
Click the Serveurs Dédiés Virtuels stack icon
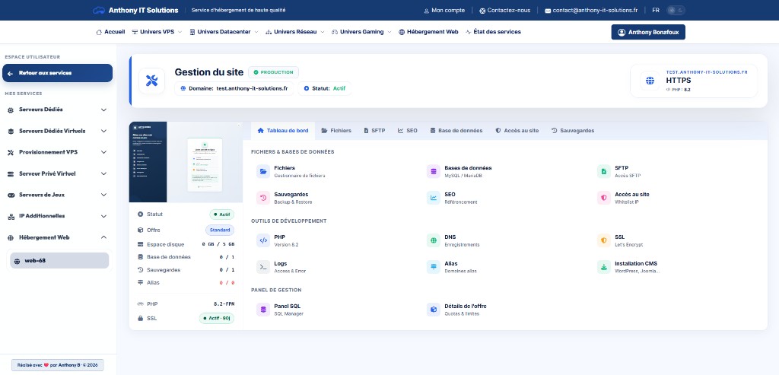[x=11, y=131]
